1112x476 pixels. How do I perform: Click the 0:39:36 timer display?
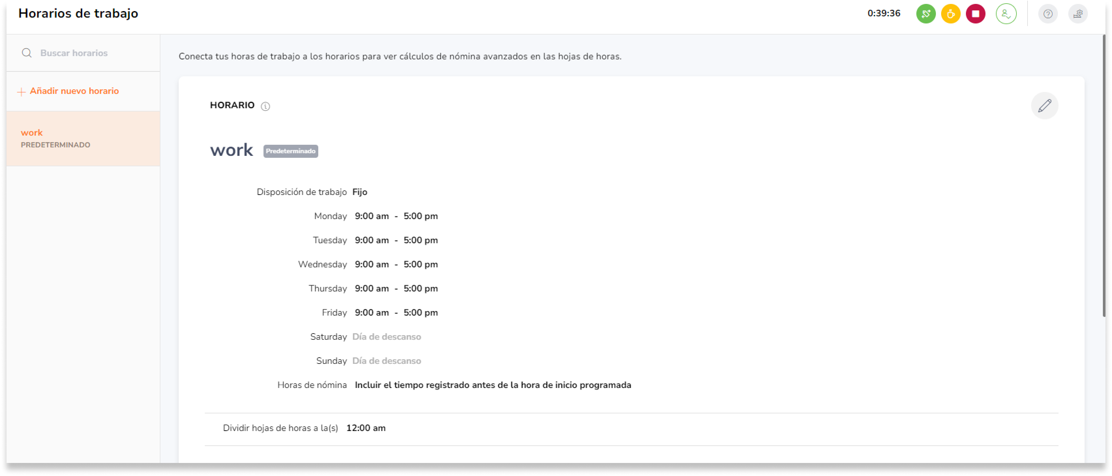tap(884, 13)
